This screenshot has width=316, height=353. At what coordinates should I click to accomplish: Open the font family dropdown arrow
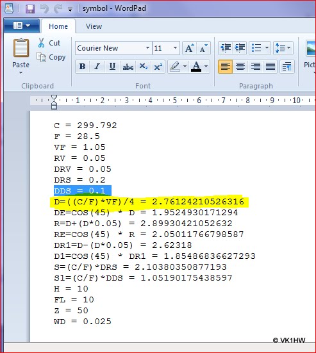148,48
